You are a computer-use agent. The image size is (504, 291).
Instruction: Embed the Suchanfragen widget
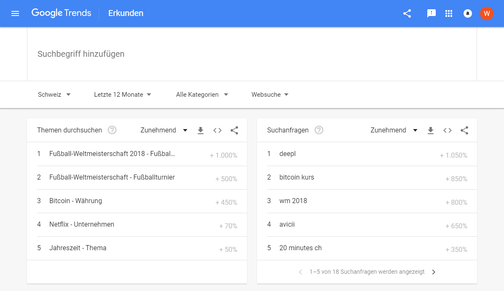[x=448, y=130]
